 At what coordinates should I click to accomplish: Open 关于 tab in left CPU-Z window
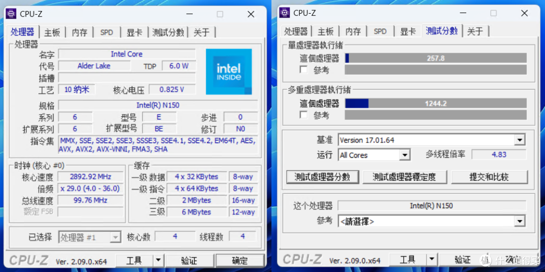point(201,33)
